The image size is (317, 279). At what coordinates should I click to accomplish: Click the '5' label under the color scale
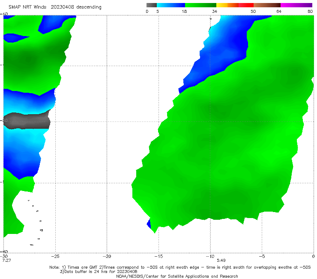coord(158,11)
